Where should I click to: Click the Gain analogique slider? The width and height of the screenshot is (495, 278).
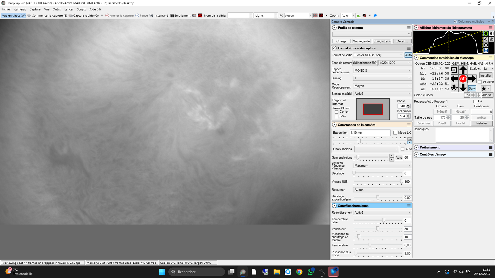[x=371, y=158]
